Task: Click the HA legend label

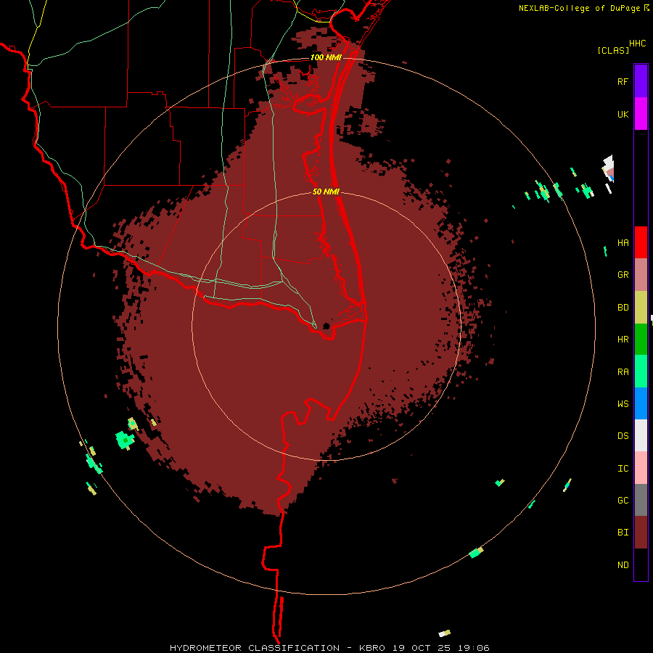Action: tap(623, 243)
